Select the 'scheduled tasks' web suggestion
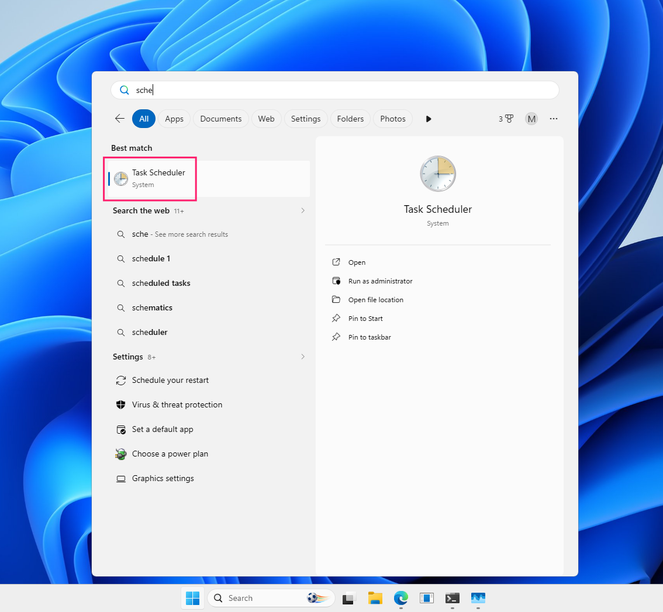 pos(209,283)
